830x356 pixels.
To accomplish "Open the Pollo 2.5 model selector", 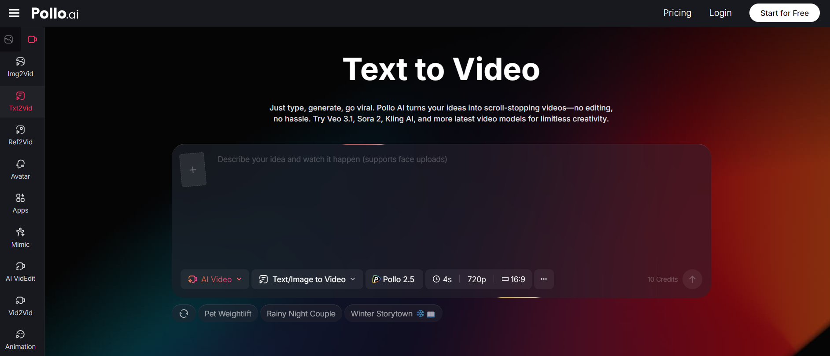I will 394,279.
